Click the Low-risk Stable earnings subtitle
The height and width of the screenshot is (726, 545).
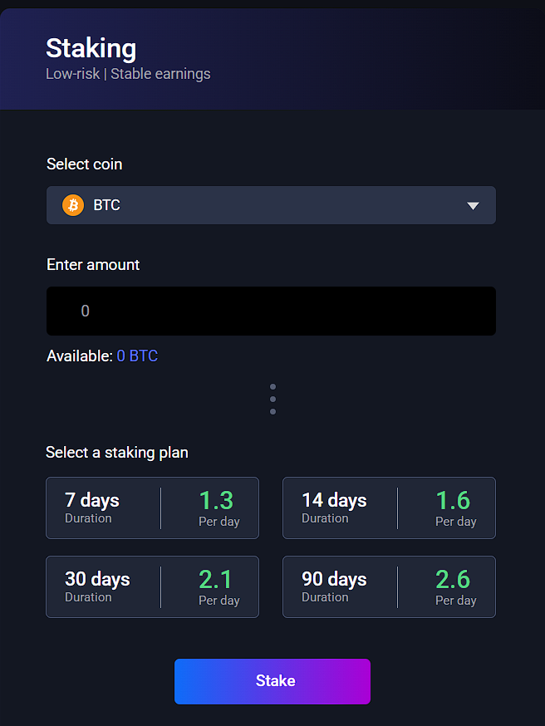click(x=128, y=74)
